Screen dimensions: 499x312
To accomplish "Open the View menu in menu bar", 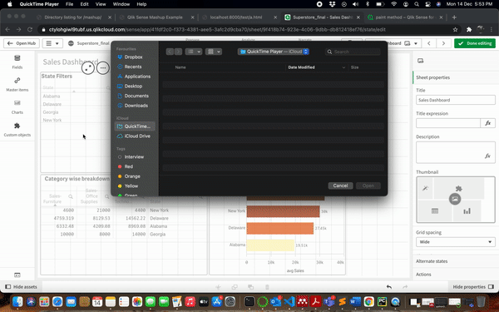I will (101, 4).
